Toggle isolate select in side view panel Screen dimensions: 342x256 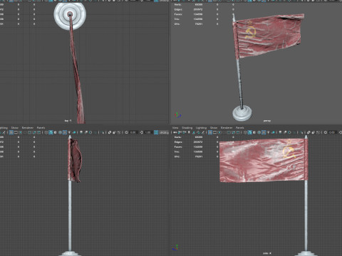pos(301,132)
